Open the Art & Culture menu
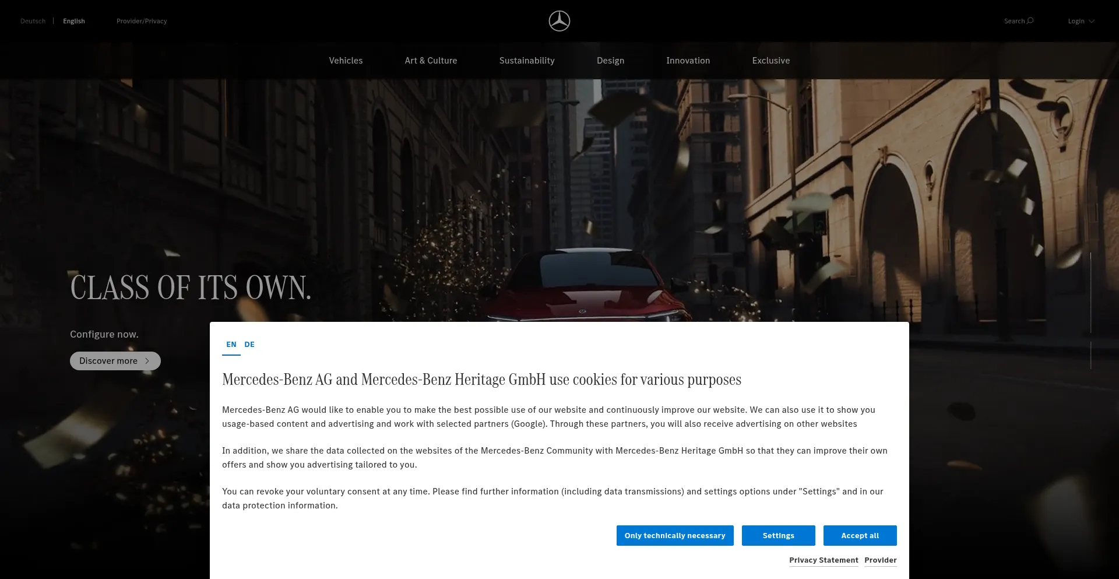This screenshot has width=1119, height=579. pyautogui.click(x=431, y=60)
